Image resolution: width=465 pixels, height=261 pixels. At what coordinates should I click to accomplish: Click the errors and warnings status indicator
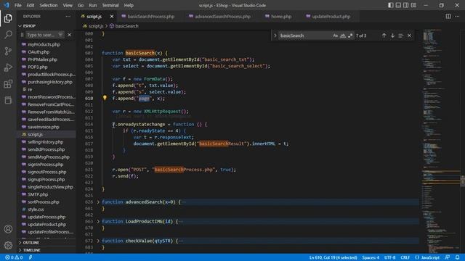[x=14, y=257]
